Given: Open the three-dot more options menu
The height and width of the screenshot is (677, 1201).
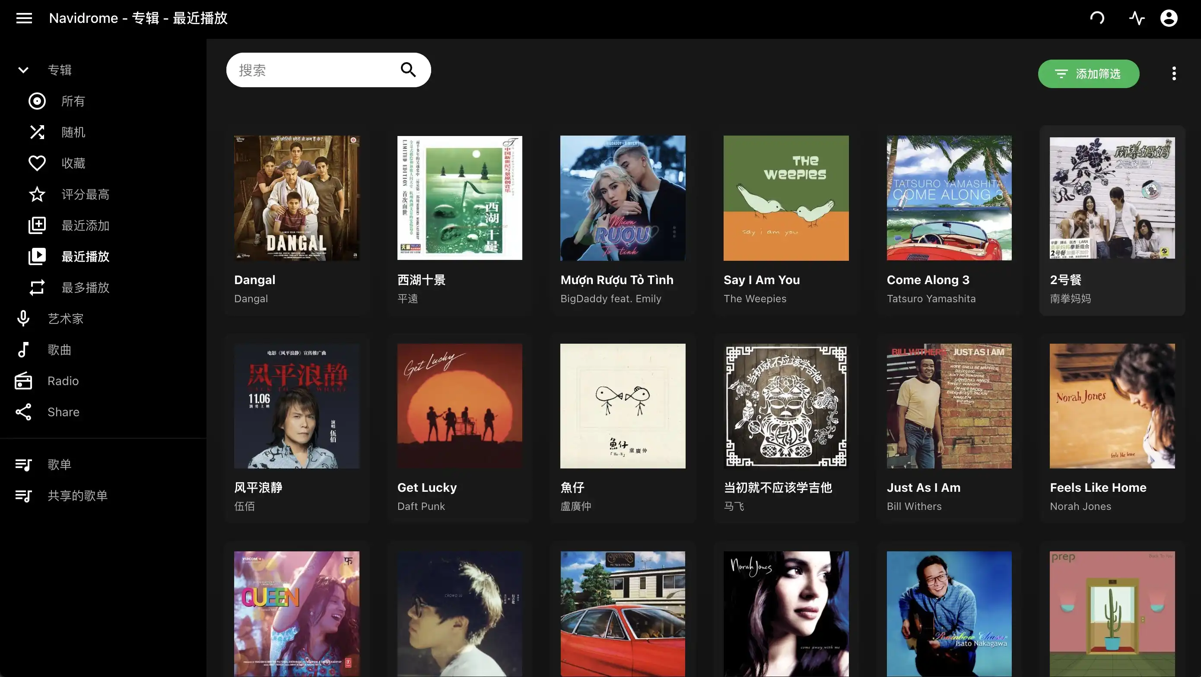Looking at the screenshot, I should (x=1173, y=74).
